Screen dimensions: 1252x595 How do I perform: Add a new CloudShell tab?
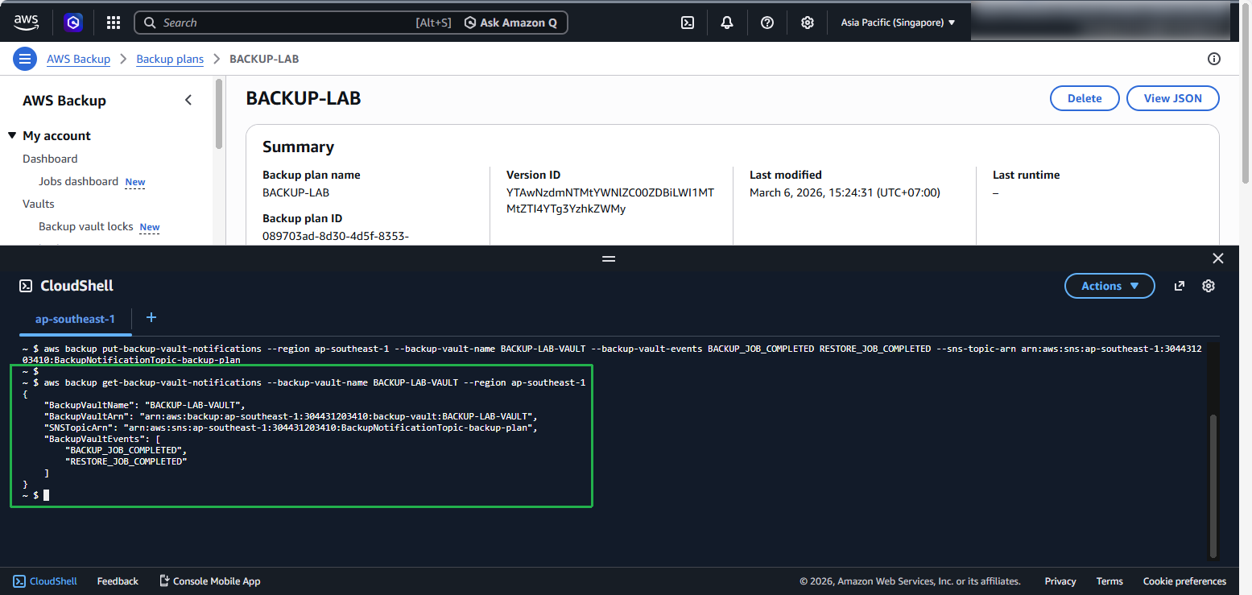151,318
